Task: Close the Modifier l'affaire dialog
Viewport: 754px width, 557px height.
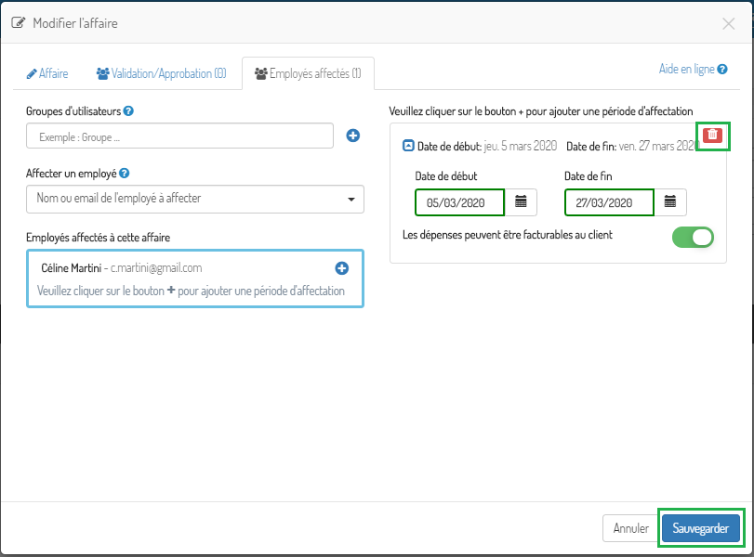Action: [729, 23]
